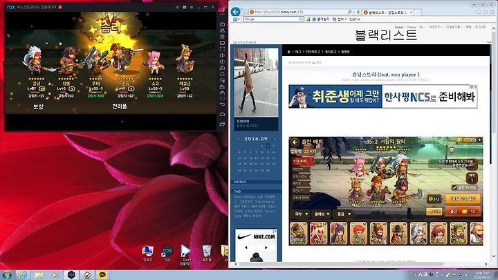
Task: Click the ad info icon on the banner
Action: tap(471, 86)
